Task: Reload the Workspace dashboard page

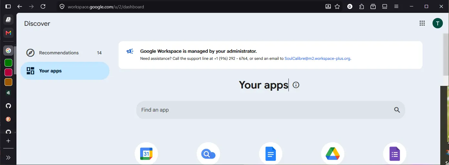Action: [43, 6]
